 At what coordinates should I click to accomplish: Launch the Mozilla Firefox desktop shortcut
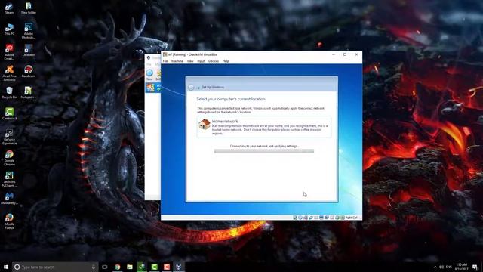[9, 221]
